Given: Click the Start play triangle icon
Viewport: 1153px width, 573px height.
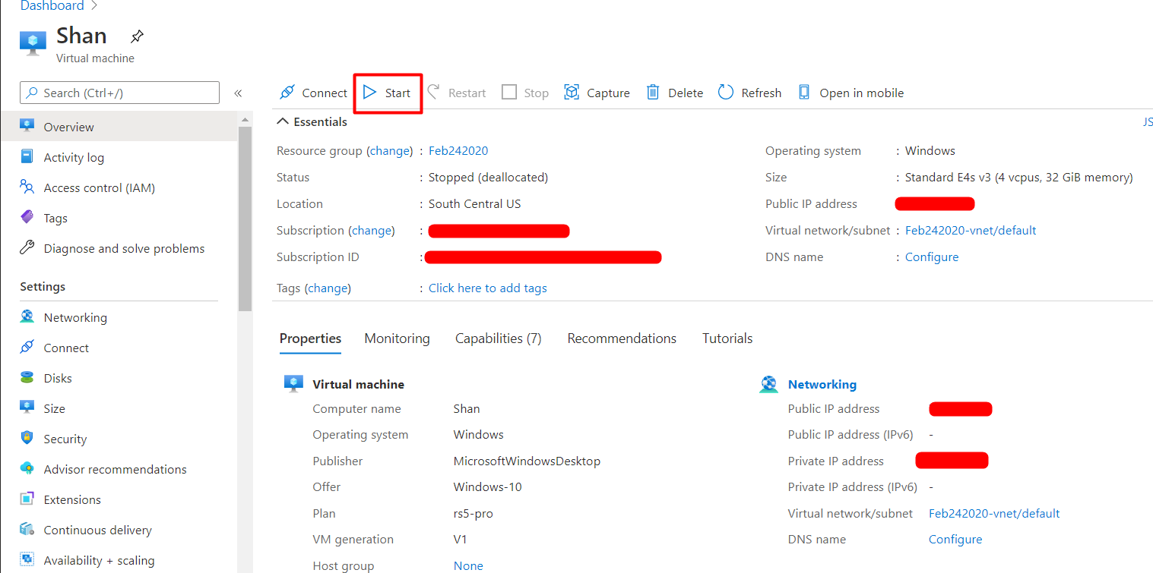Looking at the screenshot, I should click(x=369, y=93).
